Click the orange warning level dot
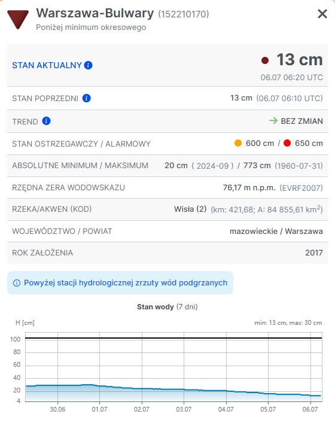 coord(238,143)
